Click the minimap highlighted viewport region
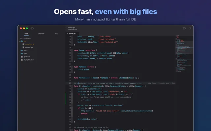The height and width of the screenshot is (131, 211). pos(184,47)
